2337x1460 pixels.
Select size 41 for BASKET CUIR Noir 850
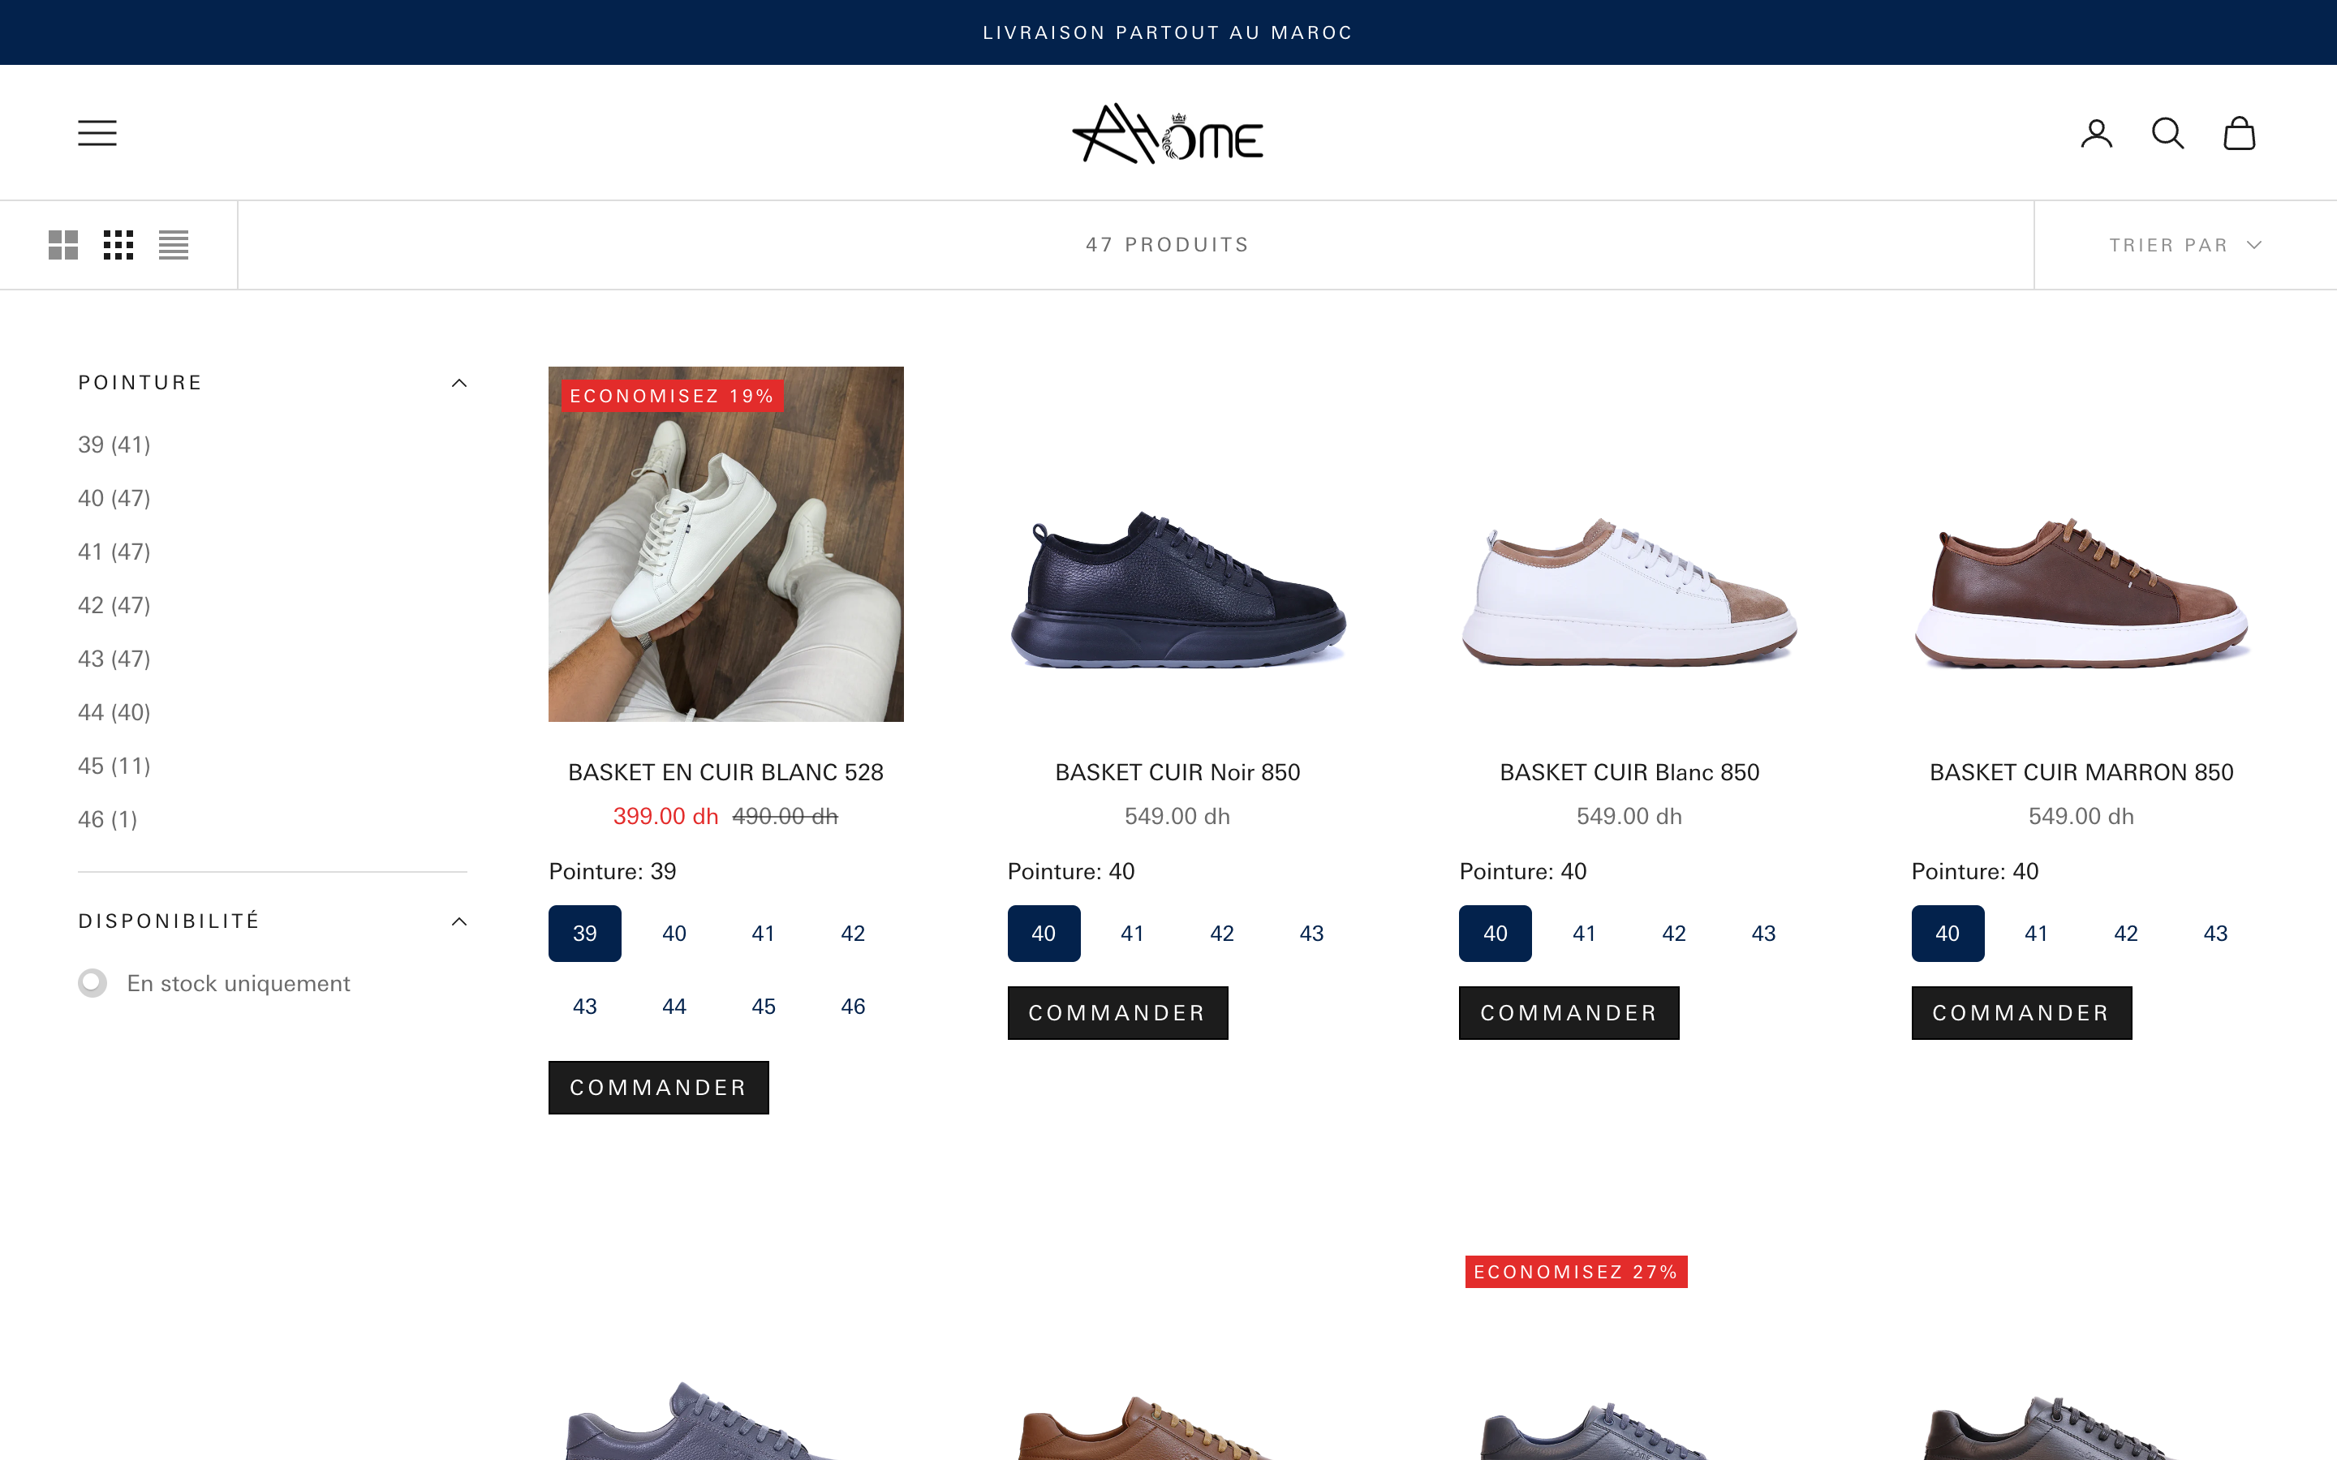coord(1132,933)
